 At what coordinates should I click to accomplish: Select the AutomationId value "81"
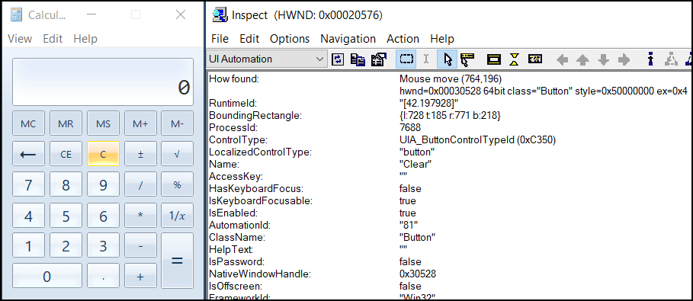point(409,225)
